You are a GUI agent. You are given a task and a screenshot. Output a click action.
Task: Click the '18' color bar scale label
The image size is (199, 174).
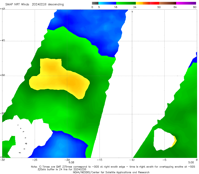click(116, 7)
